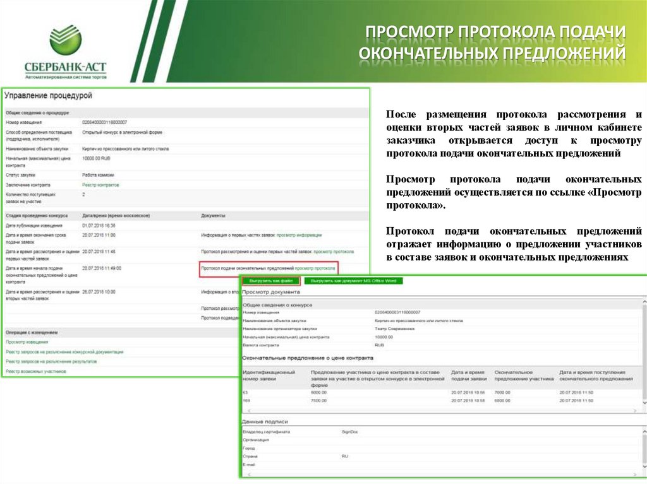Click final offer '7000.00' cell

coord(502,393)
